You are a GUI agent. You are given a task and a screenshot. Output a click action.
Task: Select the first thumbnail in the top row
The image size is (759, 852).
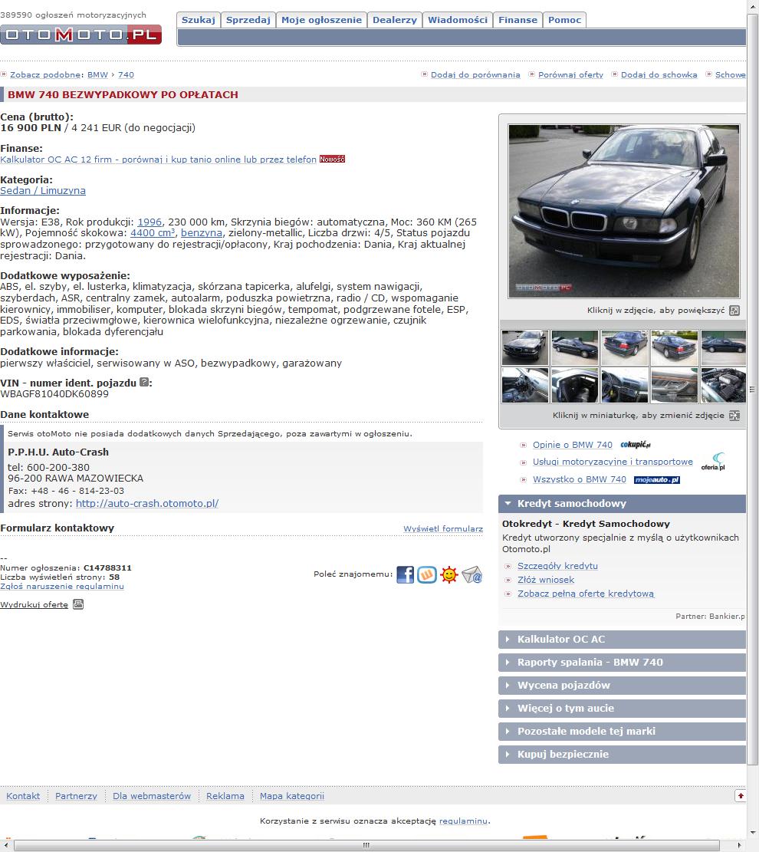click(x=525, y=347)
